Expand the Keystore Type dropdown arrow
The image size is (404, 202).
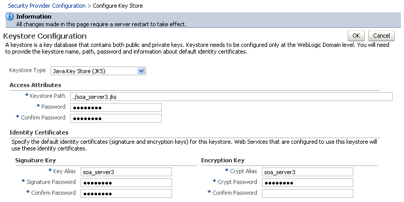pyautogui.click(x=141, y=71)
